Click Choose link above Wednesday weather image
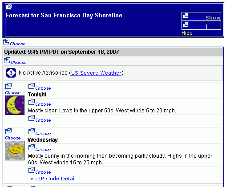 (13, 138)
